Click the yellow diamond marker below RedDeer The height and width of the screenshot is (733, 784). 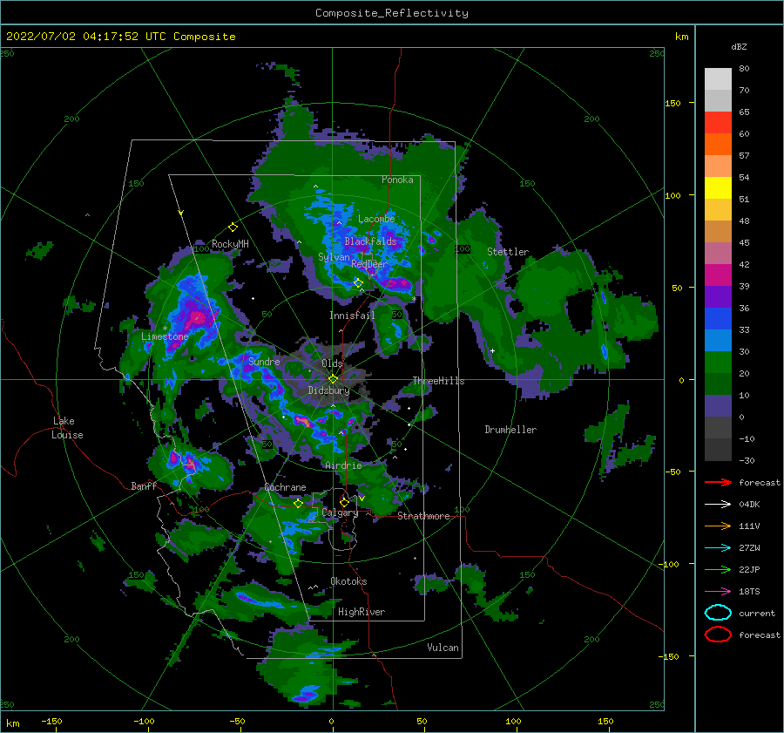[358, 283]
